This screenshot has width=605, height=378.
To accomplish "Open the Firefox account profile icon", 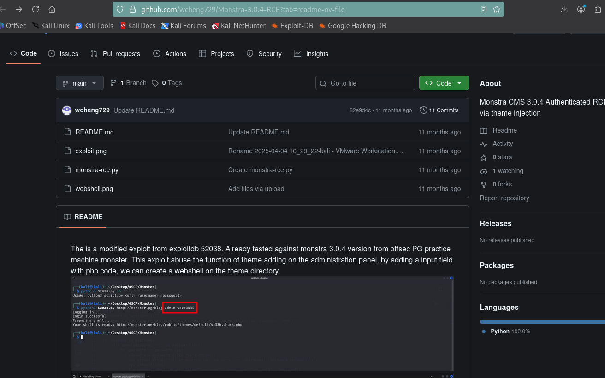I will pos(581,9).
